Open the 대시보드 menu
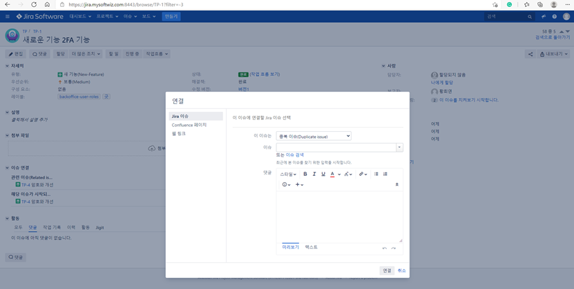Image resolution: width=574 pixels, height=289 pixels. 79,17
